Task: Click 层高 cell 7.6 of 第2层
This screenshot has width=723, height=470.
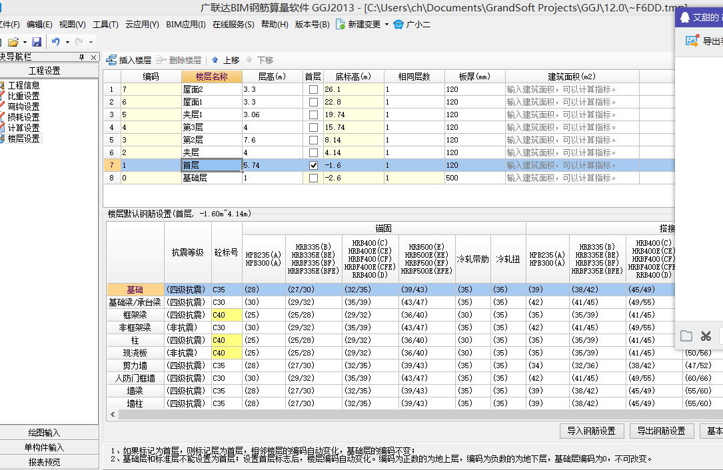Action: click(x=272, y=140)
